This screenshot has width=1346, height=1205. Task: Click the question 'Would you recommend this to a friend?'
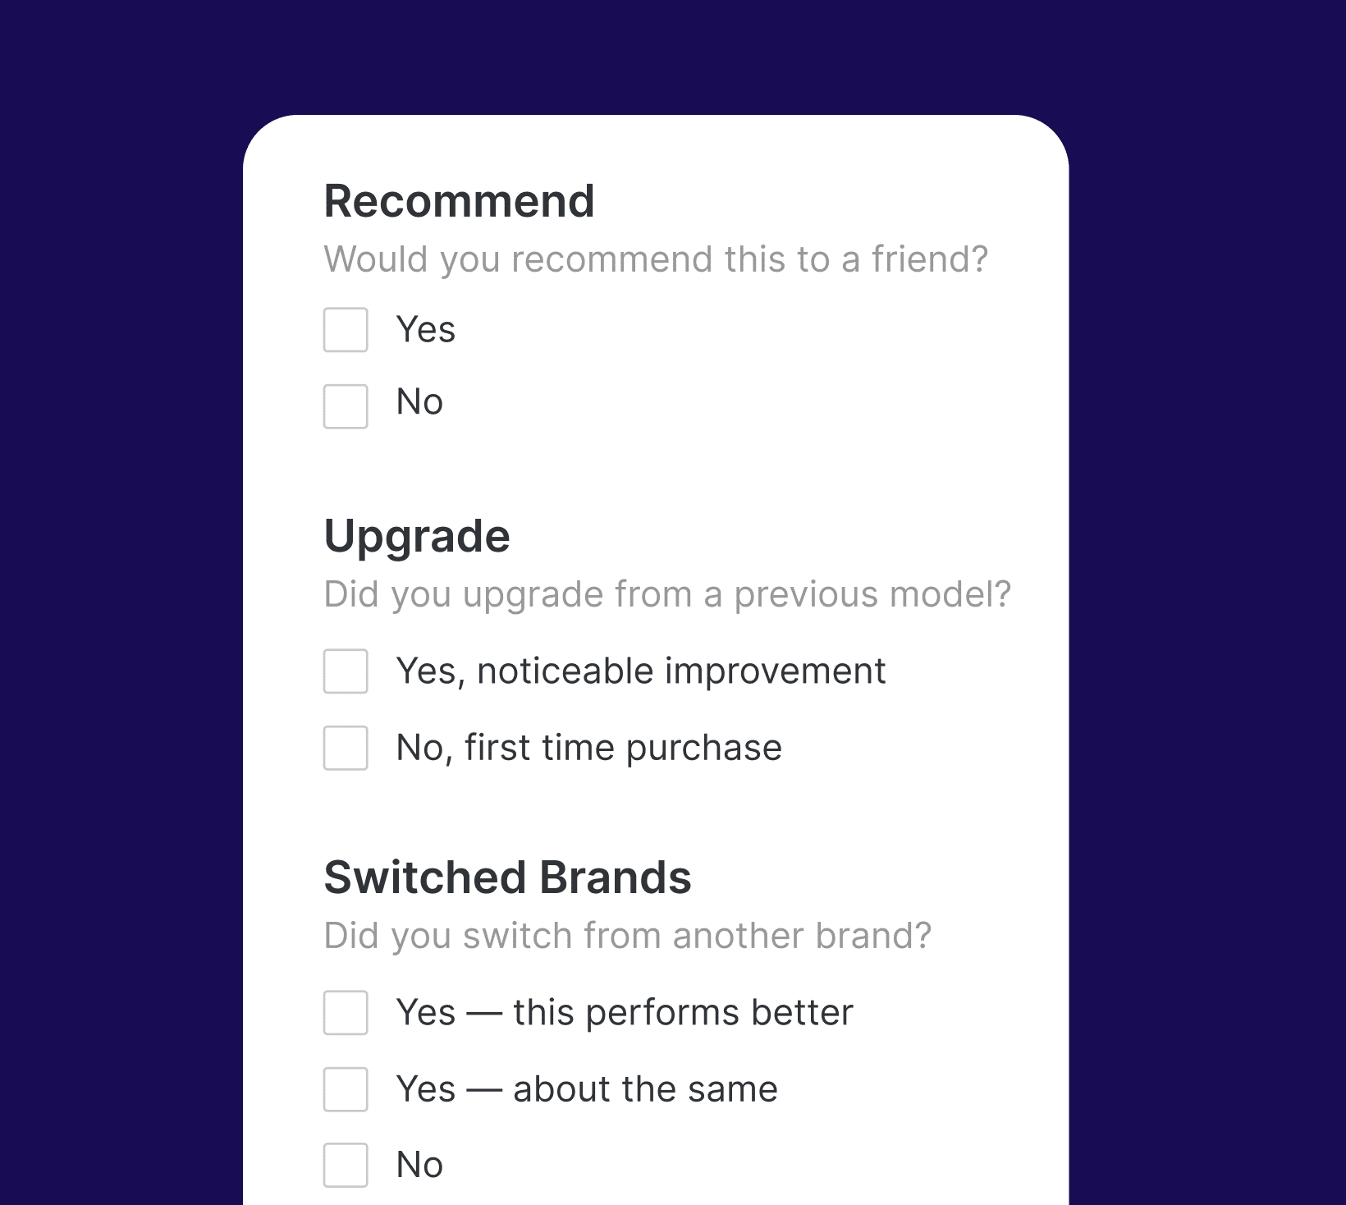[657, 259]
